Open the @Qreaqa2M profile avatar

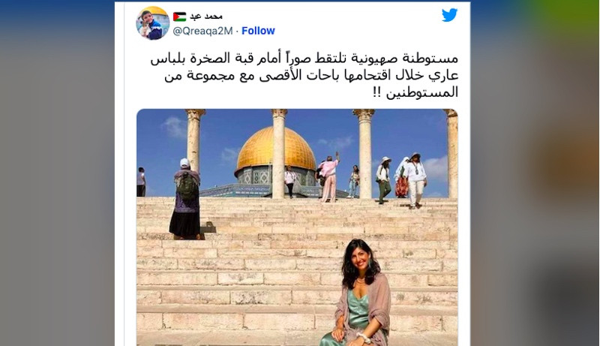153,23
